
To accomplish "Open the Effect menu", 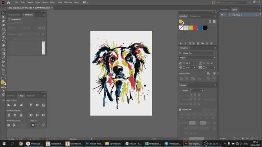I will (x=52, y=2).
